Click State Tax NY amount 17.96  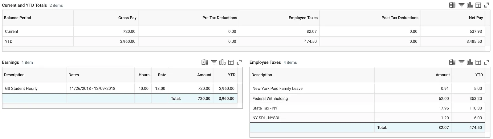(444, 108)
